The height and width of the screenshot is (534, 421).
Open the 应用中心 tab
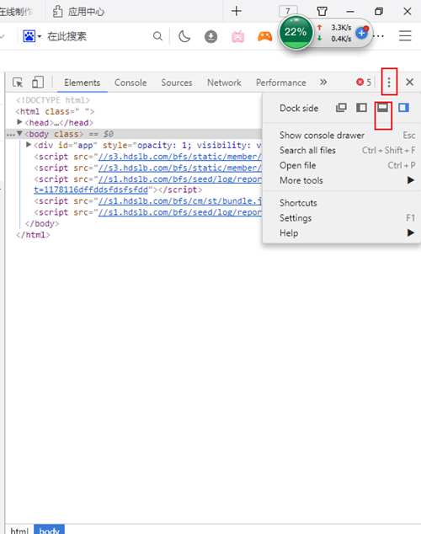click(79, 12)
